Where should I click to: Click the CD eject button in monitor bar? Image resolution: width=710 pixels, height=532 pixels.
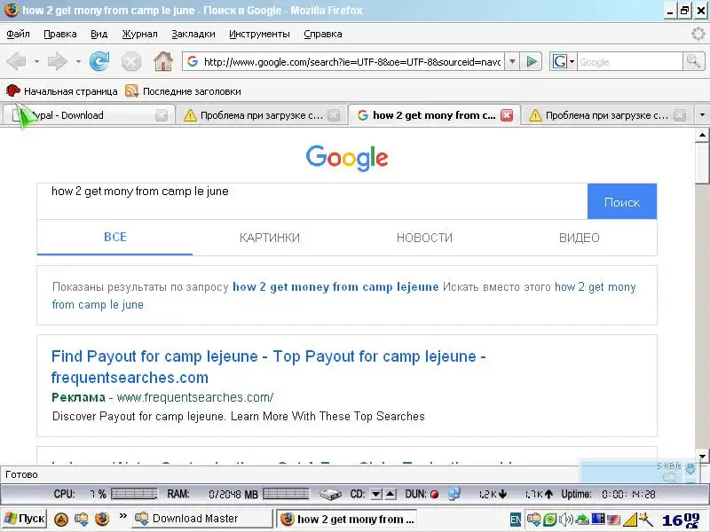390,494
